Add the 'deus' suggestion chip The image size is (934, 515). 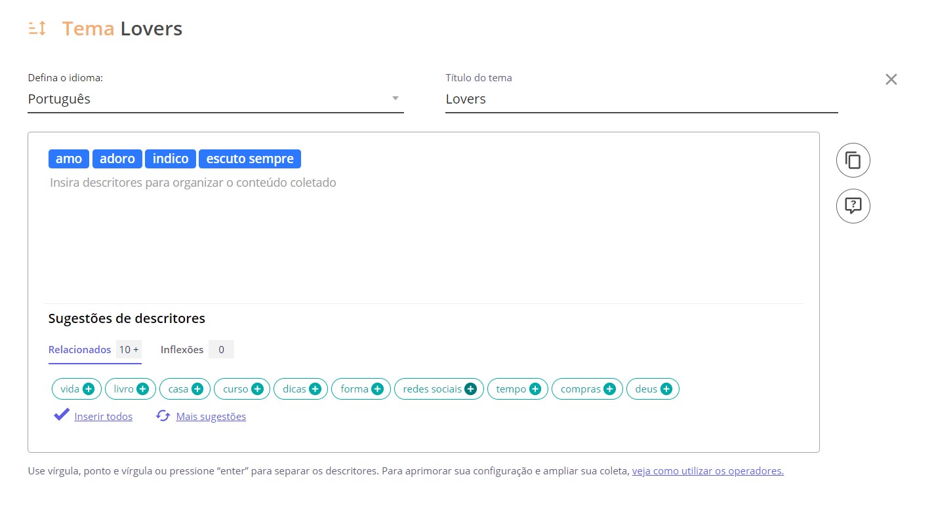[666, 389]
